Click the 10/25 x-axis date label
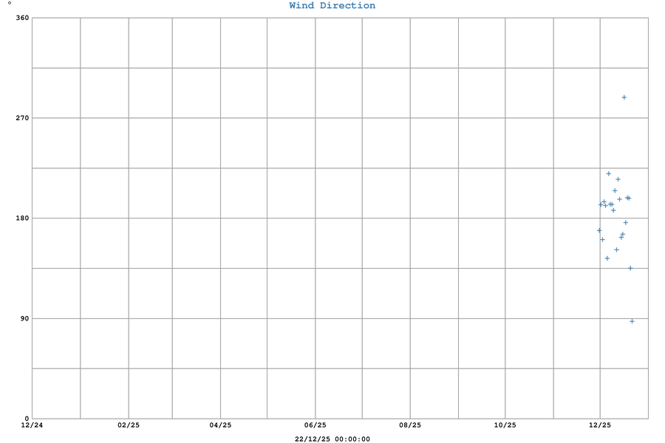The height and width of the screenshot is (443, 665). pos(505,425)
